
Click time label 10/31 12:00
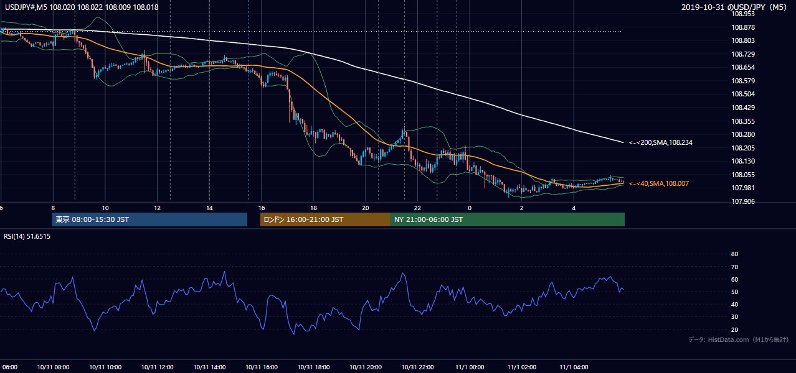click(x=157, y=367)
